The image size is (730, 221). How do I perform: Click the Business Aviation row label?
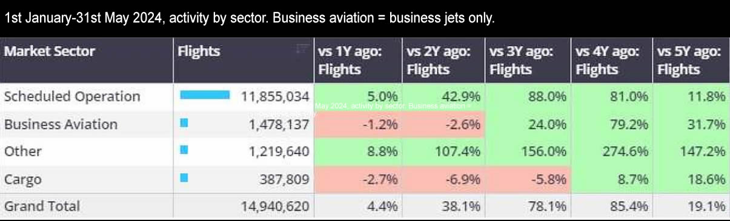(x=61, y=124)
